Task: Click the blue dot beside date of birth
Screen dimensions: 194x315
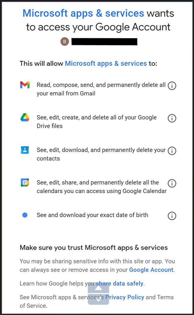Action: [25, 215]
